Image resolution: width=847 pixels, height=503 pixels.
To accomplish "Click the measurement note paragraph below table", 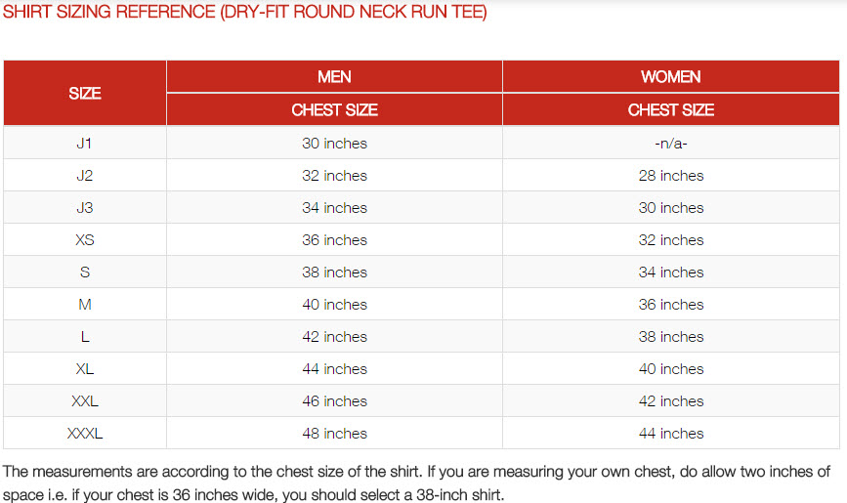I will [x=416, y=483].
